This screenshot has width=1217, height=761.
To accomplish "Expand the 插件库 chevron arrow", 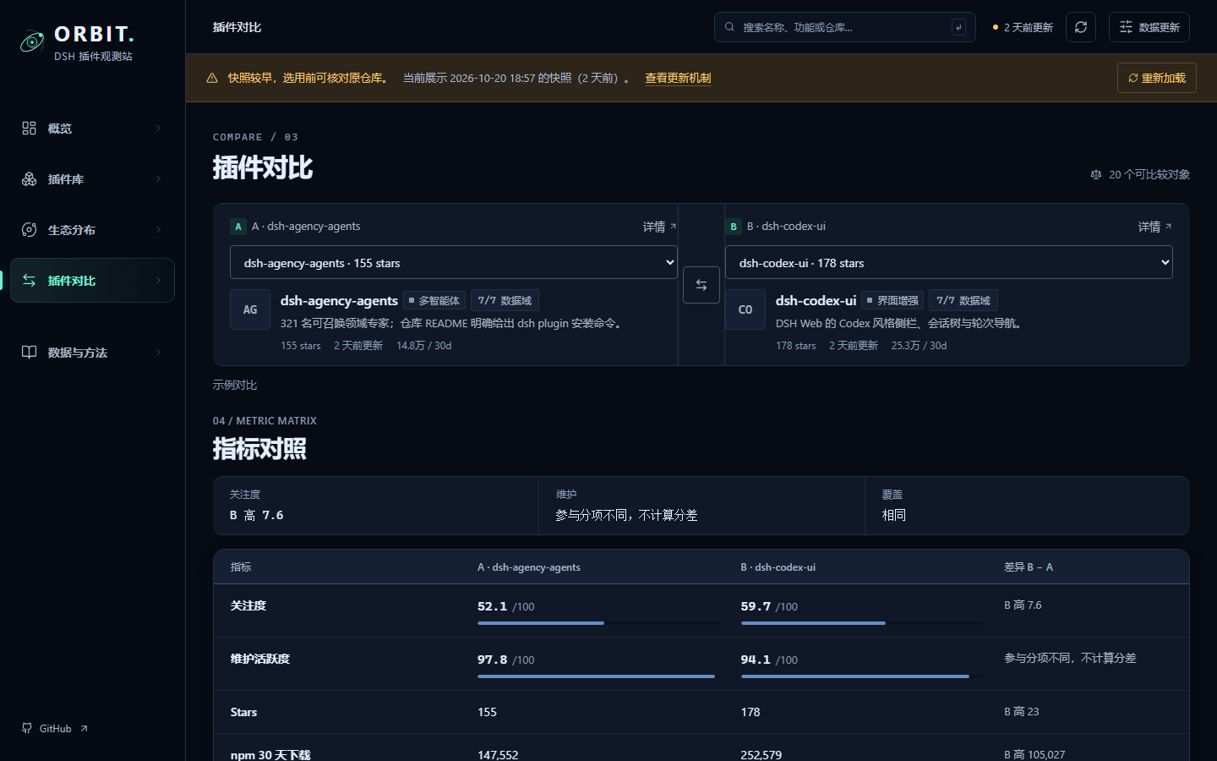I will pos(158,178).
